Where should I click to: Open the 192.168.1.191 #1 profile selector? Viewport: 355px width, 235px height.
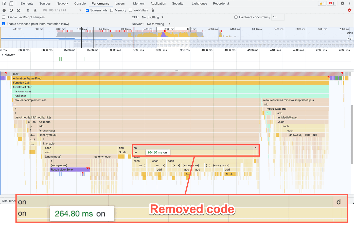click(61, 10)
